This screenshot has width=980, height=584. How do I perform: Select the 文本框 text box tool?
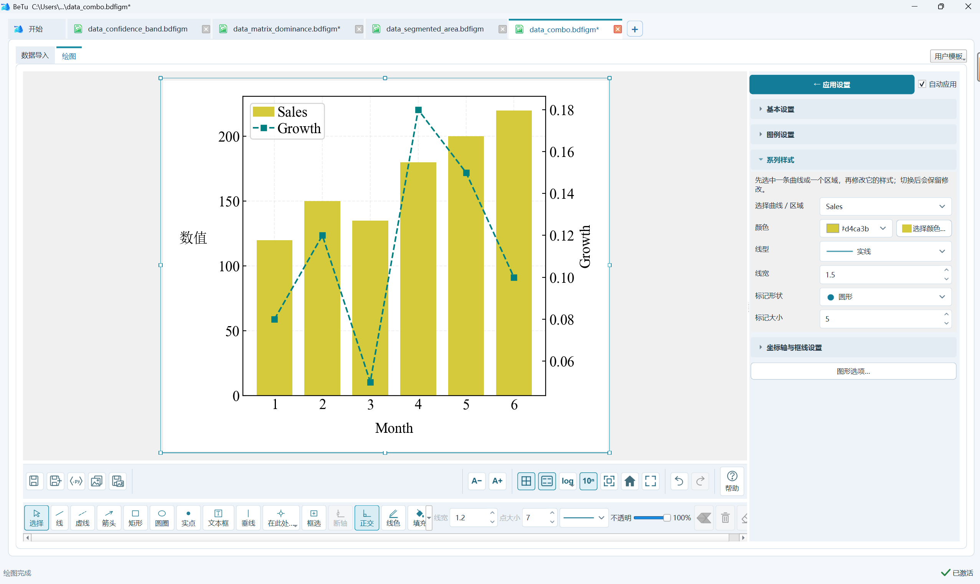click(218, 518)
